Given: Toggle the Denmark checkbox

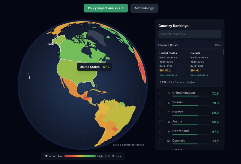Looking at the screenshot, I should click(x=161, y=141).
